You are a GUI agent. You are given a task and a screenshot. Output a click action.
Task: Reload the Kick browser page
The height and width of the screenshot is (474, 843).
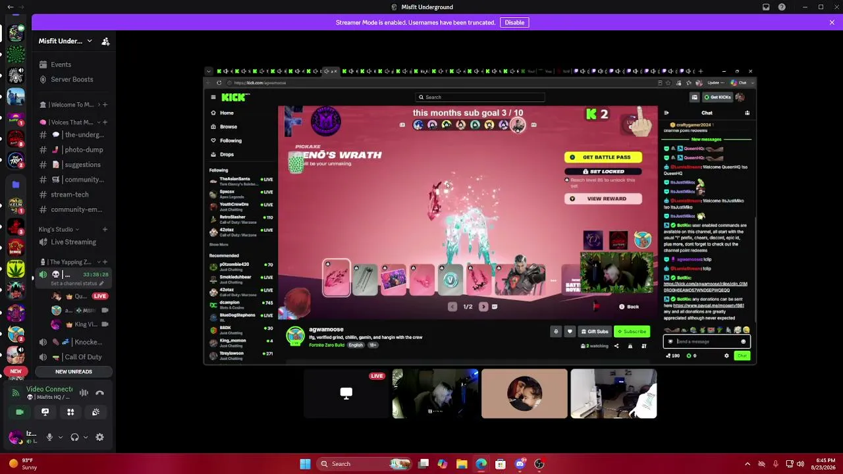coord(219,83)
